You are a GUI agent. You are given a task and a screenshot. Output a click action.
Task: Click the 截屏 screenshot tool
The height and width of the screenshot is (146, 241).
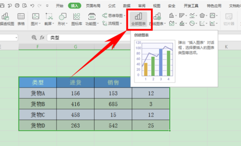click(x=49, y=16)
